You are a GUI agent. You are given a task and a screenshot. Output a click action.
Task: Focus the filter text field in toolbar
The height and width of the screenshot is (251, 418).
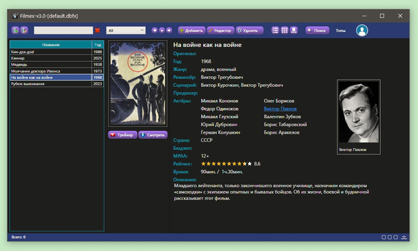coord(63,31)
